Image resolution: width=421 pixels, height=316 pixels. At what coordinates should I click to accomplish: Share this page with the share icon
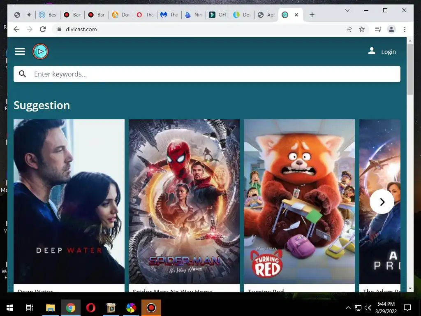tap(349, 29)
